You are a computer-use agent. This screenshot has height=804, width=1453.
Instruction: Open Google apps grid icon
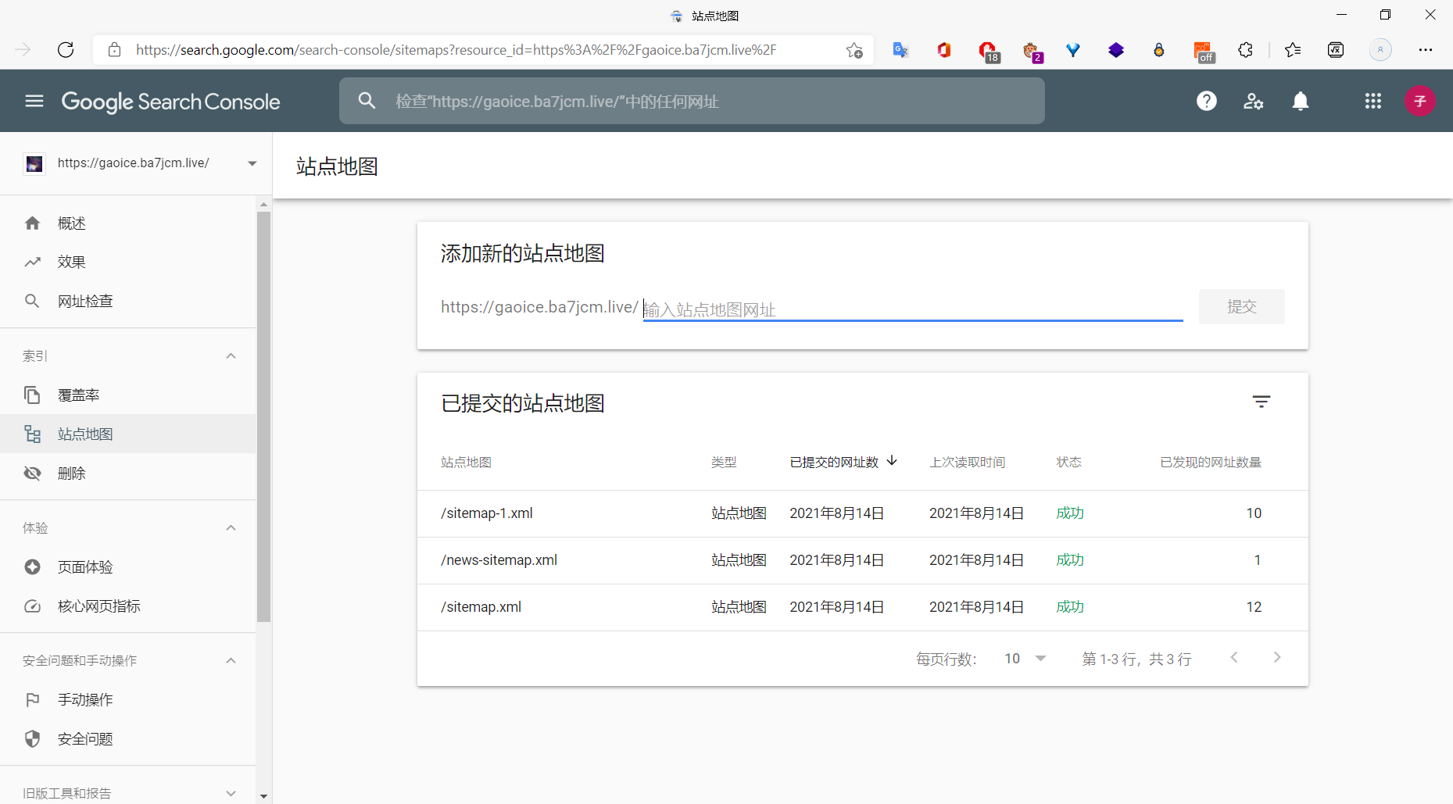pos(1373,101)
